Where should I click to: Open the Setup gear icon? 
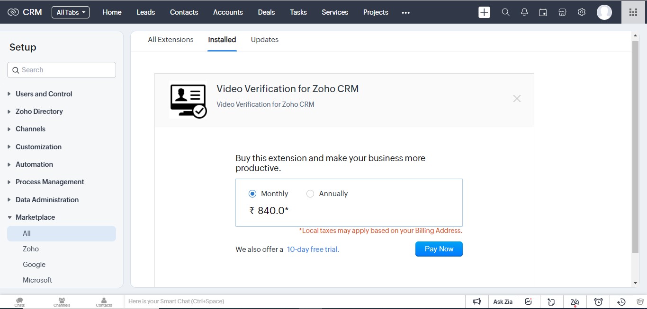582,12
